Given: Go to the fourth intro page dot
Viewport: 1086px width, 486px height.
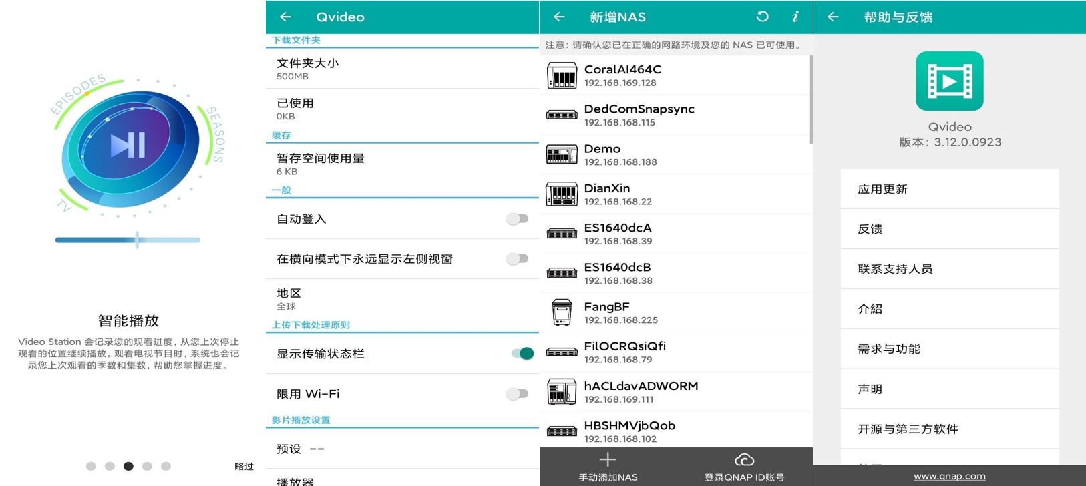Looking at the screenshot, I should [147, 466].
